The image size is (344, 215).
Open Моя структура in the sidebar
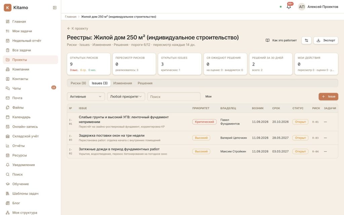pyautogui.click(x=31, y=213)
